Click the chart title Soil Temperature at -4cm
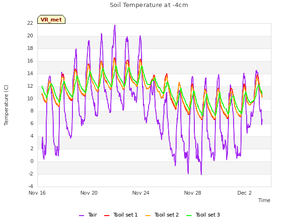Screen dimensions: 299x224 coord(149,5)
